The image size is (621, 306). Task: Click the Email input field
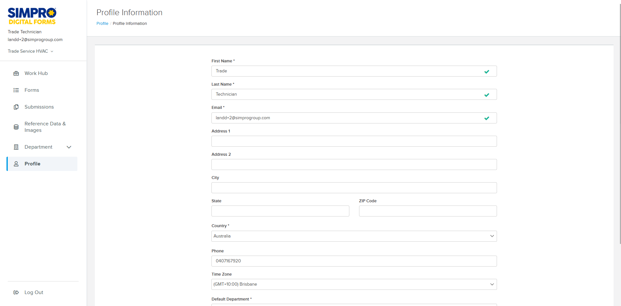tap(354, 118)
